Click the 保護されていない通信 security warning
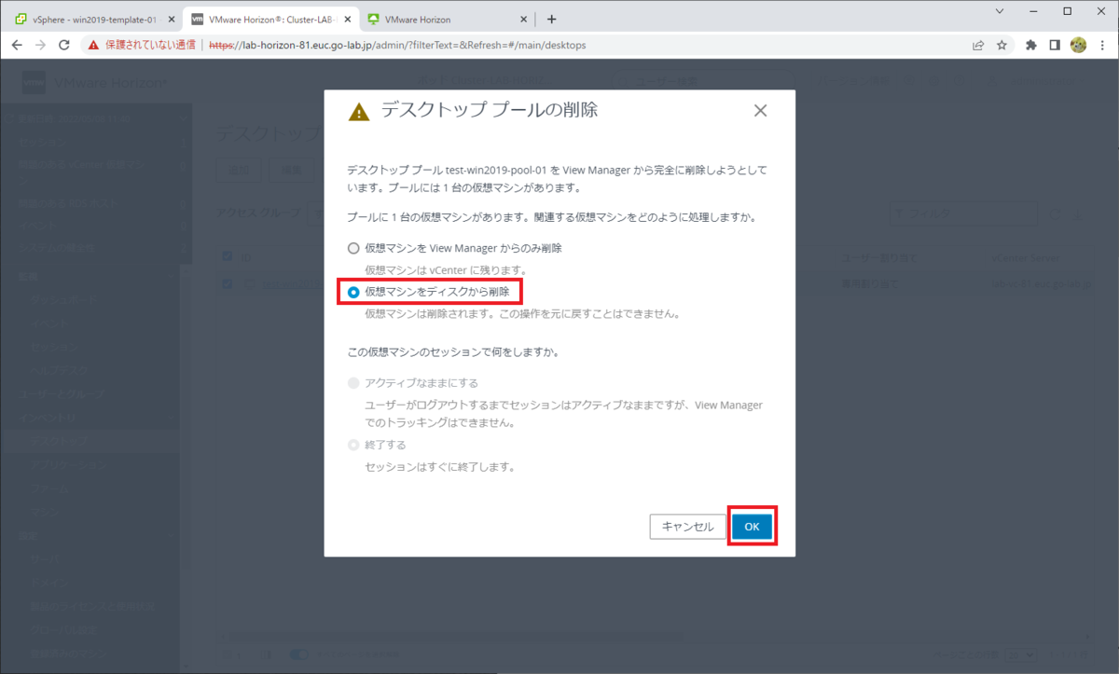The width and height of the screenshot is (1119, 674). (x=143, y=45)
